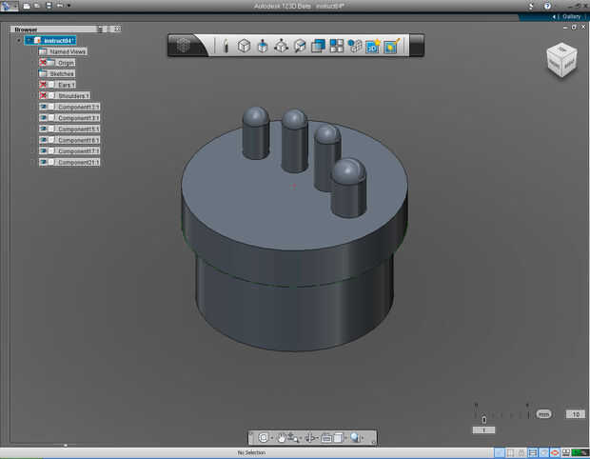Click the green indicator icon in the status bar
Image resolution: width=590 pixels, height=459 pixels.
(x=580, y=452)
